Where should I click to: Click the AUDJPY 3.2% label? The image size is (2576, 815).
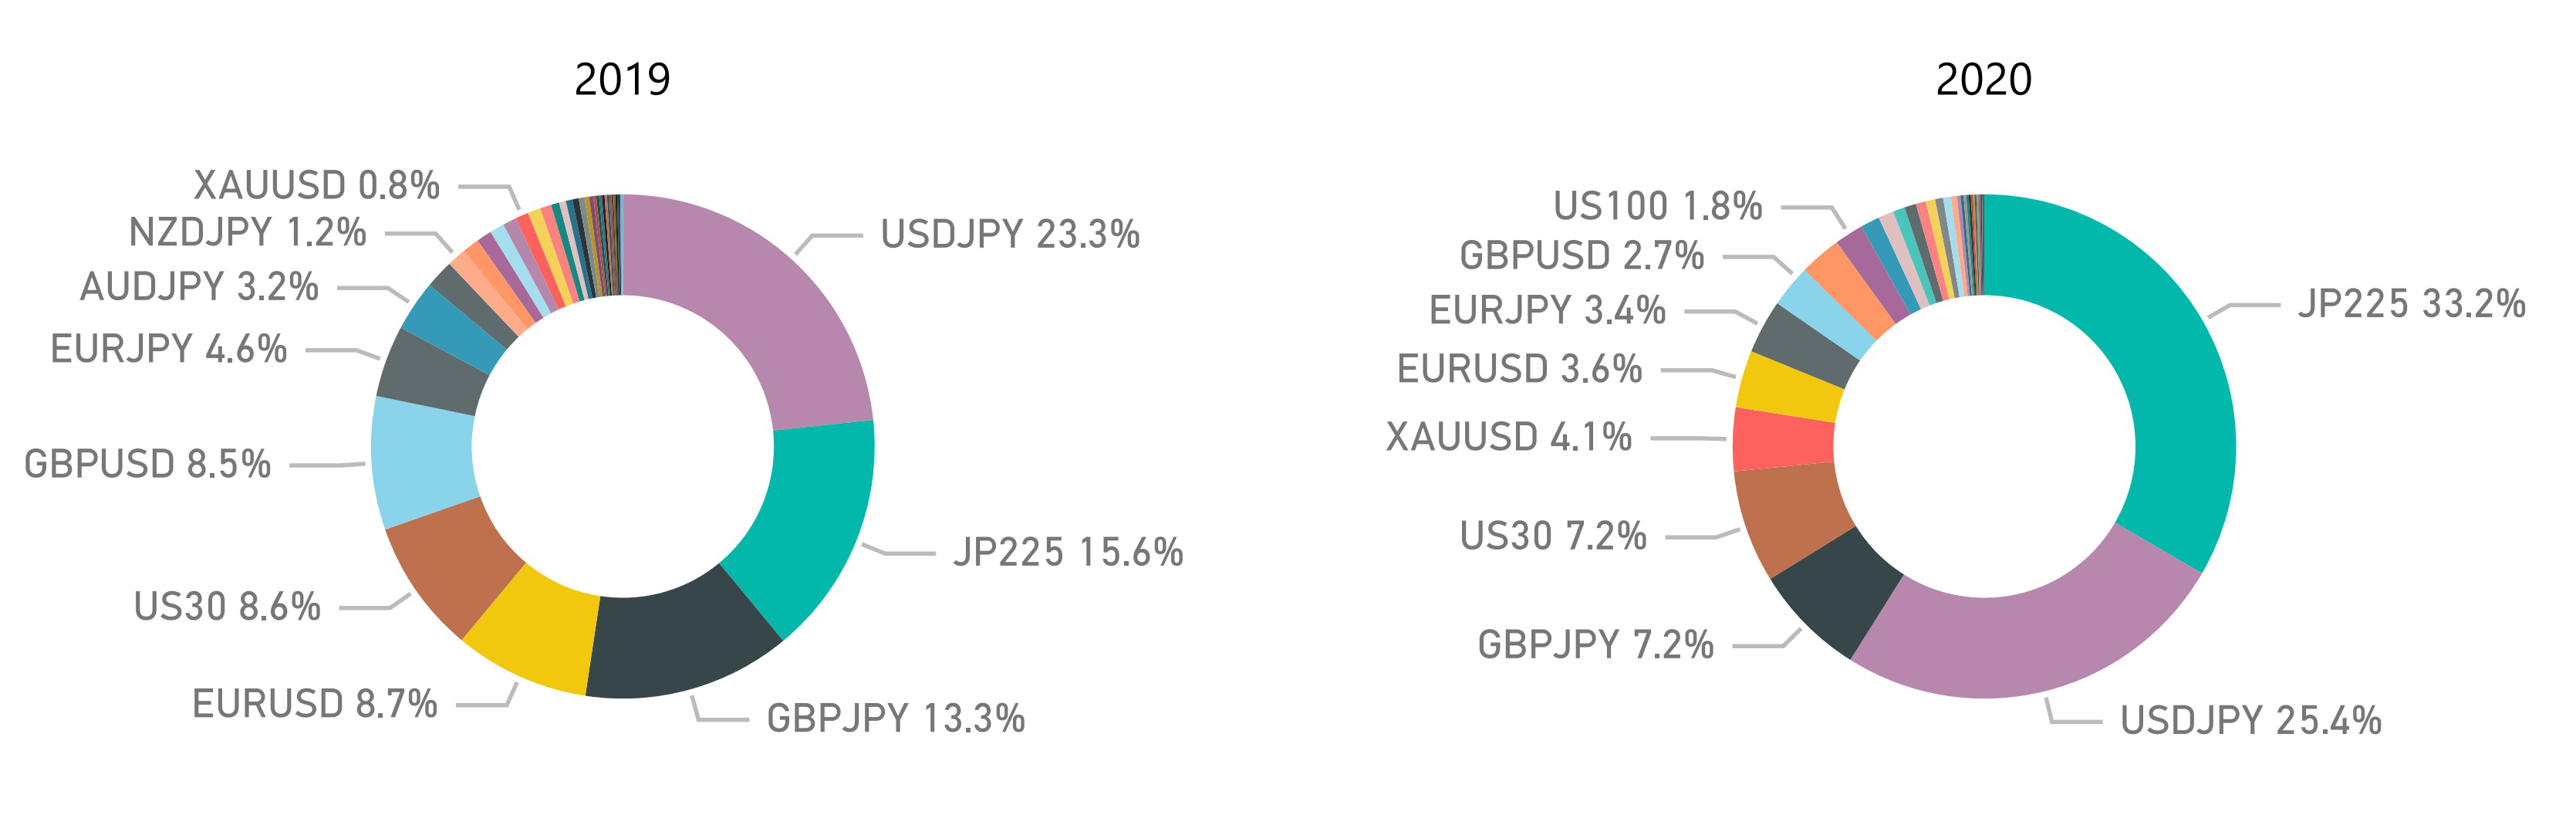(199, 287)
